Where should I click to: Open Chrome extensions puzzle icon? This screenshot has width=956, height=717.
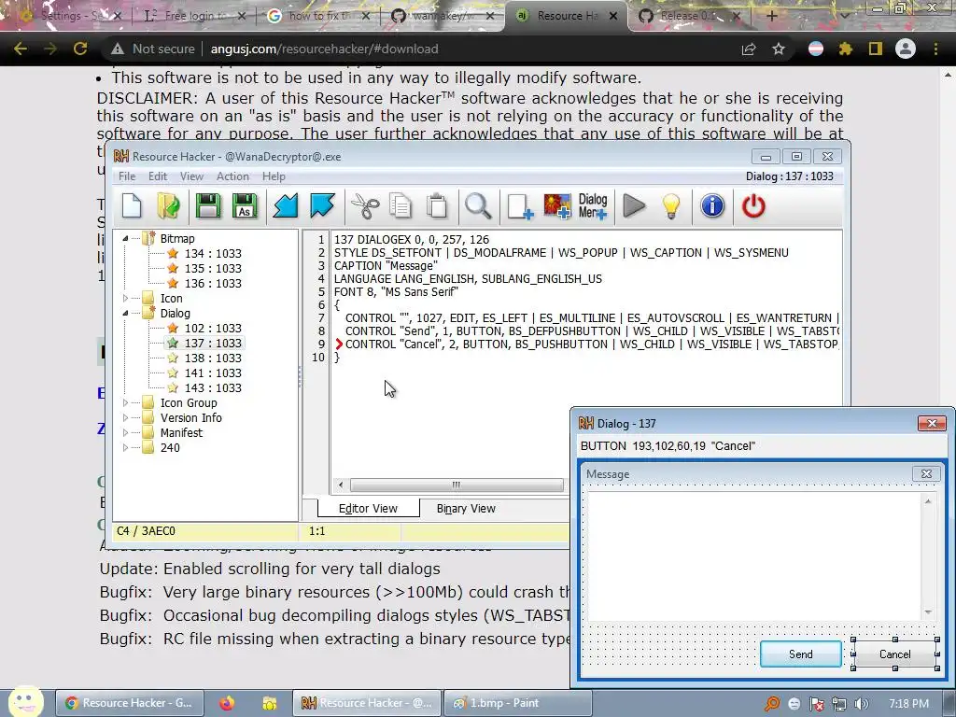click(x=845, y=49)
